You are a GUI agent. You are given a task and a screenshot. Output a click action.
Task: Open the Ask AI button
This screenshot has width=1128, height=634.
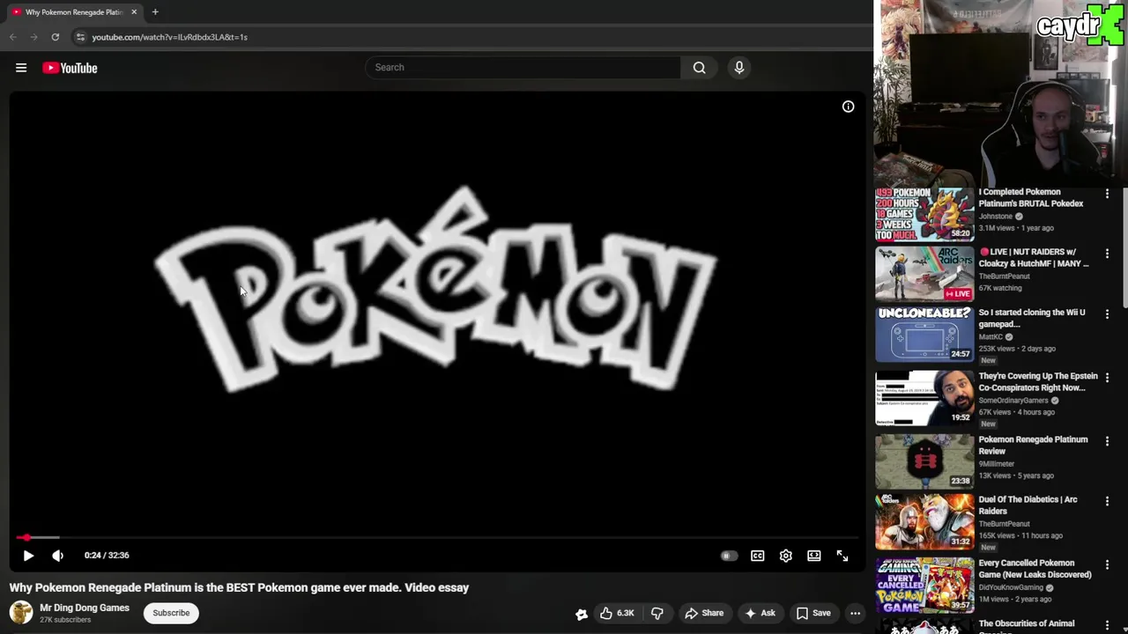coord(760,613)
